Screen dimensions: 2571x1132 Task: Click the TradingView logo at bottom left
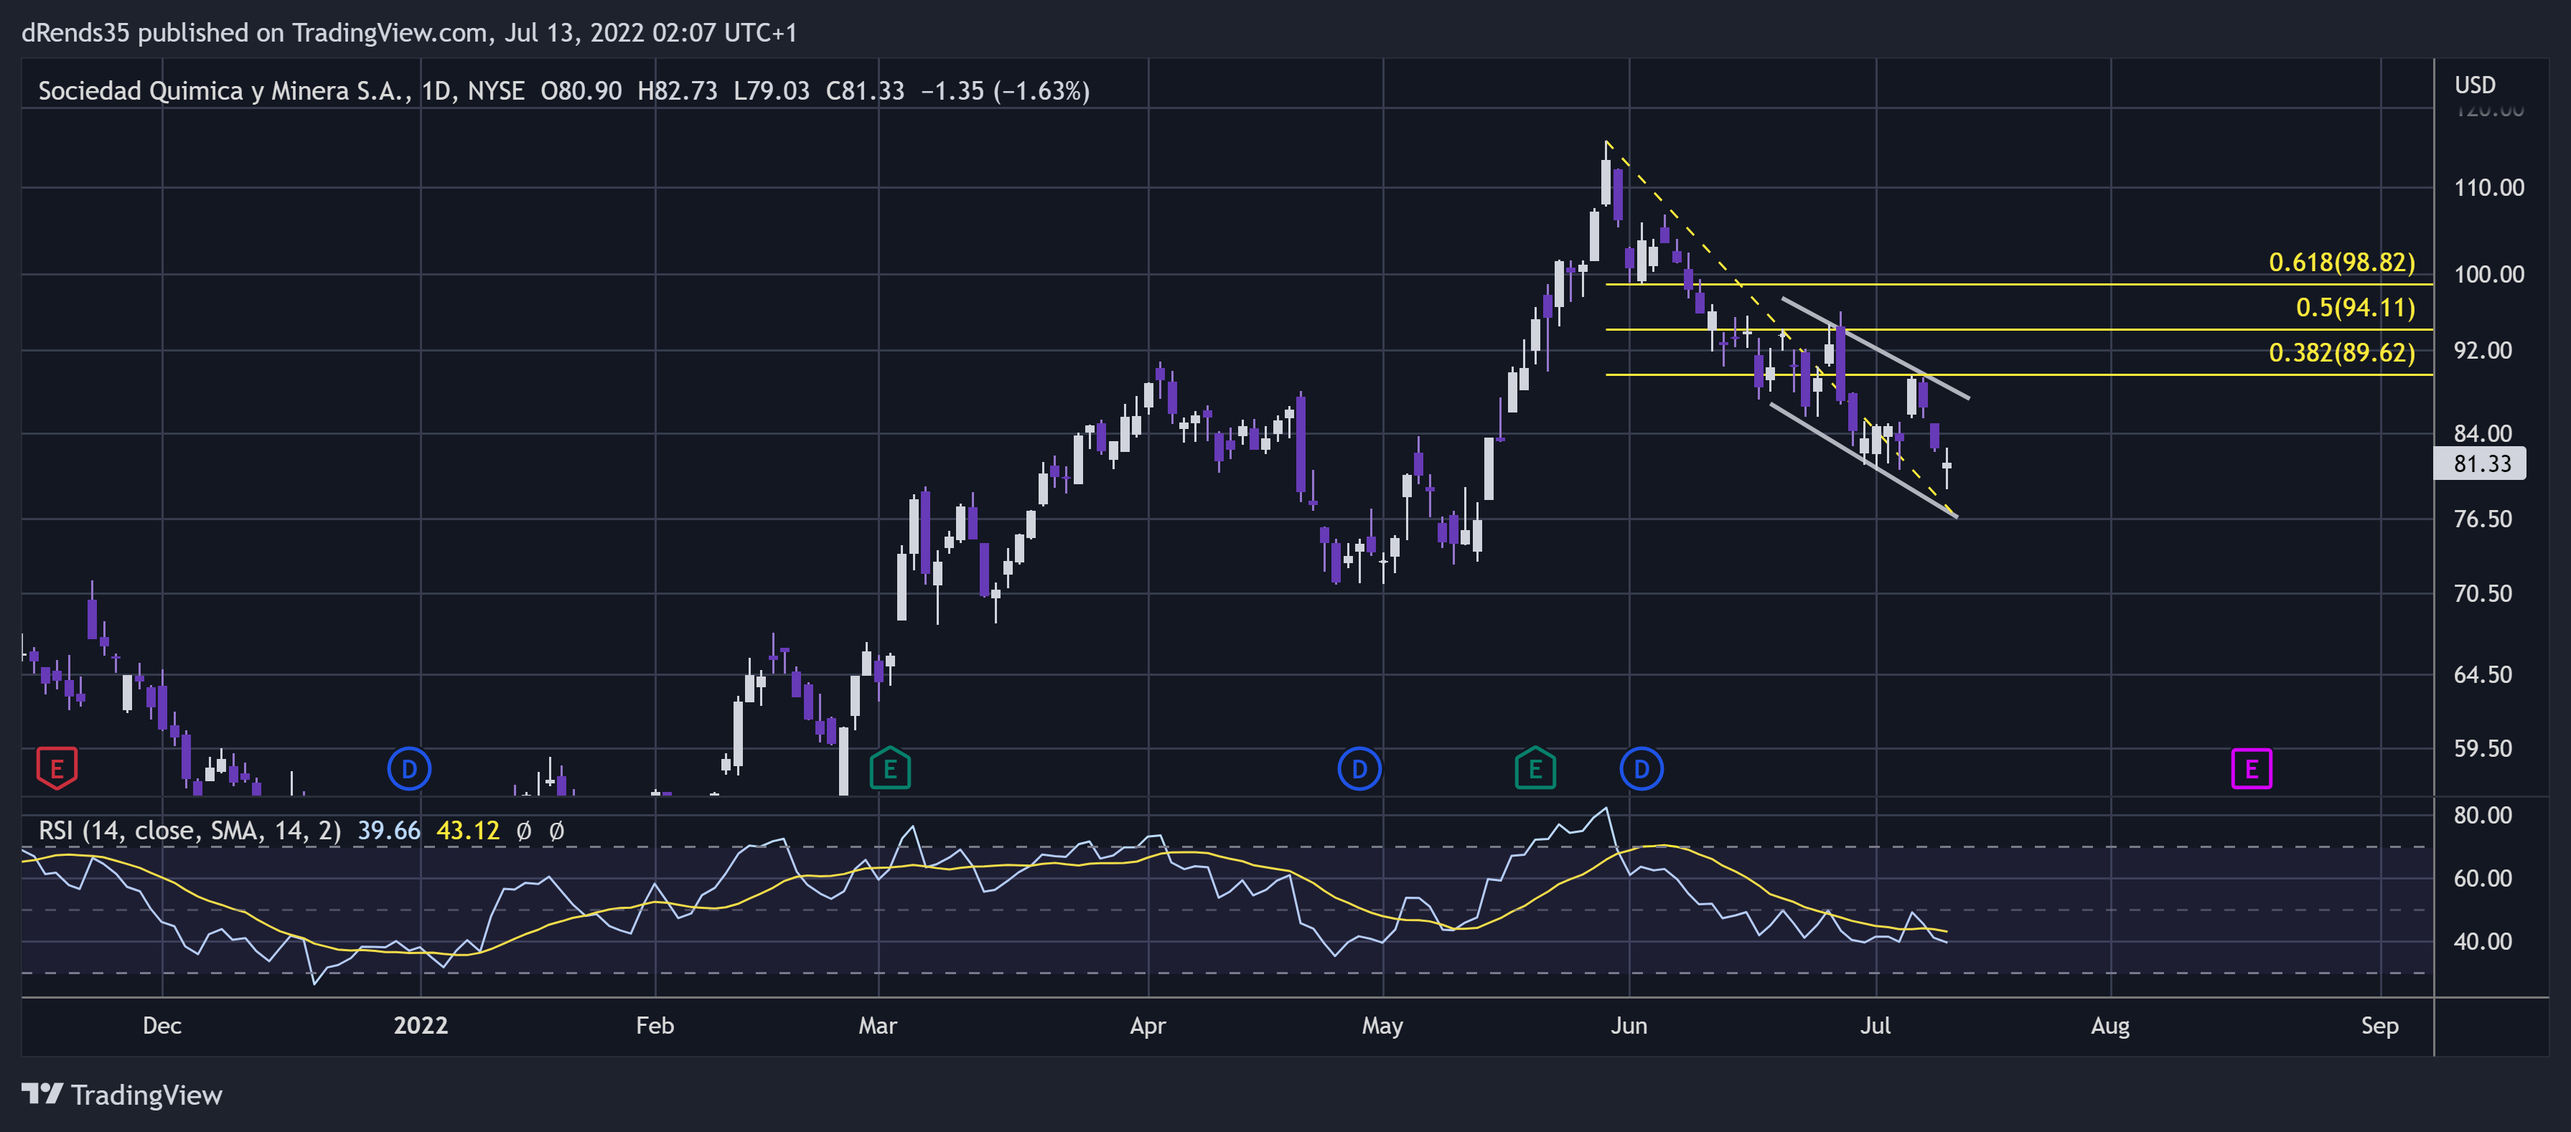[x=122, y=1095]
